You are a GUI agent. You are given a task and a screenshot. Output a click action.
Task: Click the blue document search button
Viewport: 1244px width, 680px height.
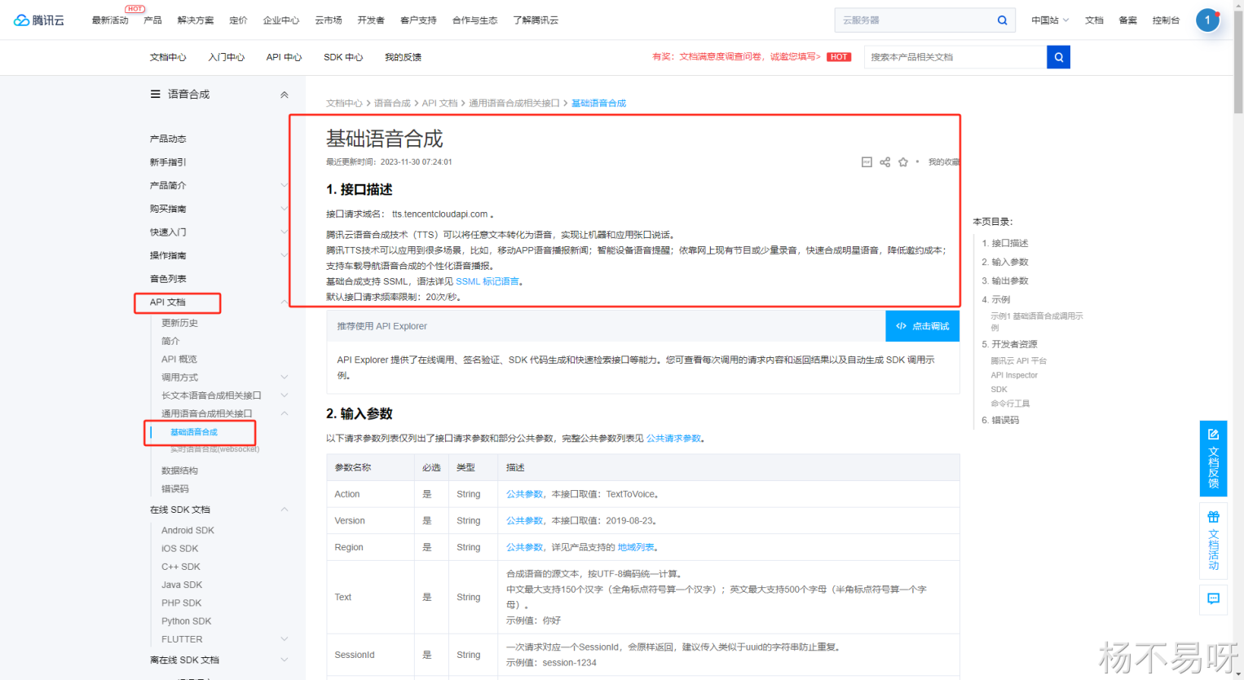pyautogui.click(x=1058, y=57)
